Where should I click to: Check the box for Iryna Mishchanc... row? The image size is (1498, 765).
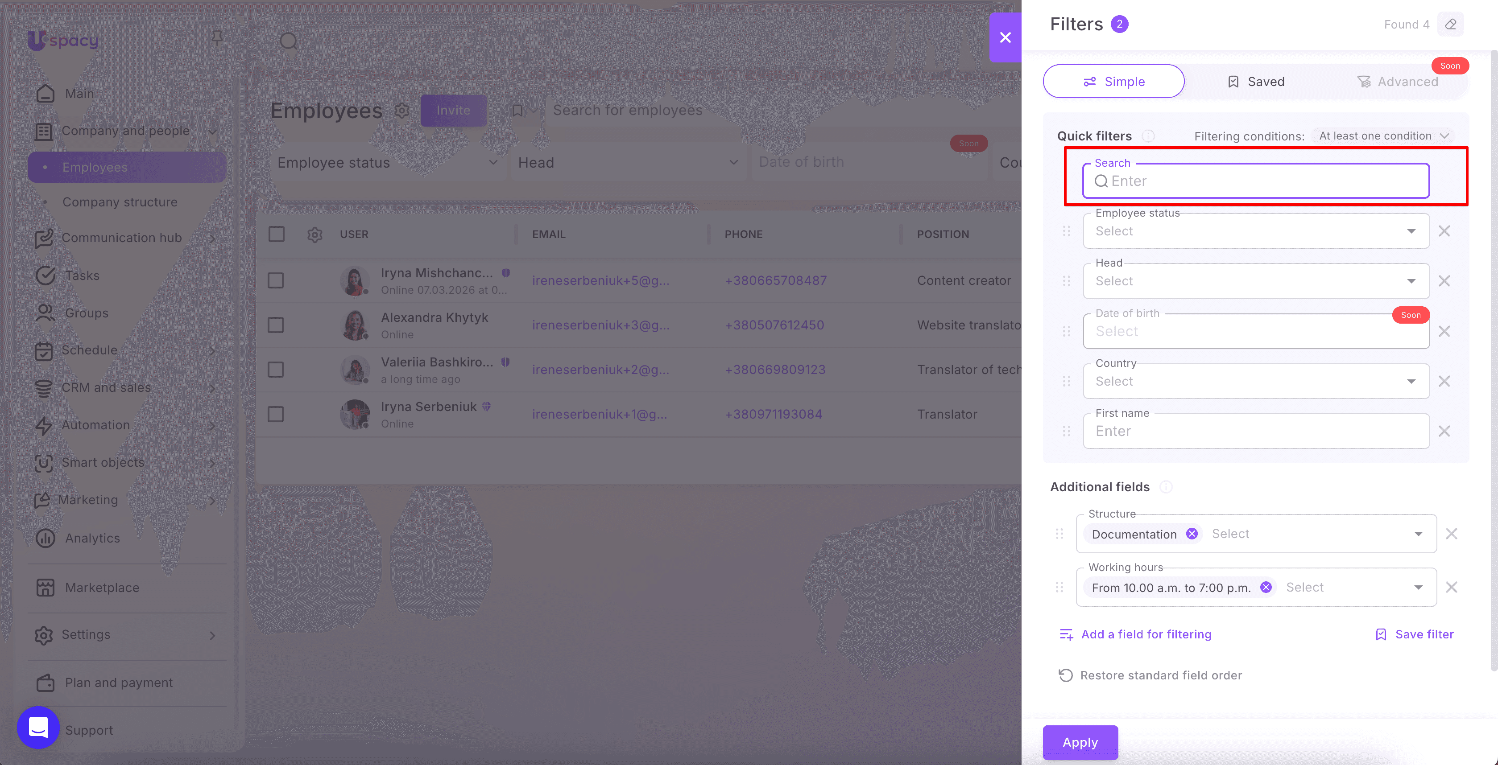pyautogui.click(x=276, y=281)
